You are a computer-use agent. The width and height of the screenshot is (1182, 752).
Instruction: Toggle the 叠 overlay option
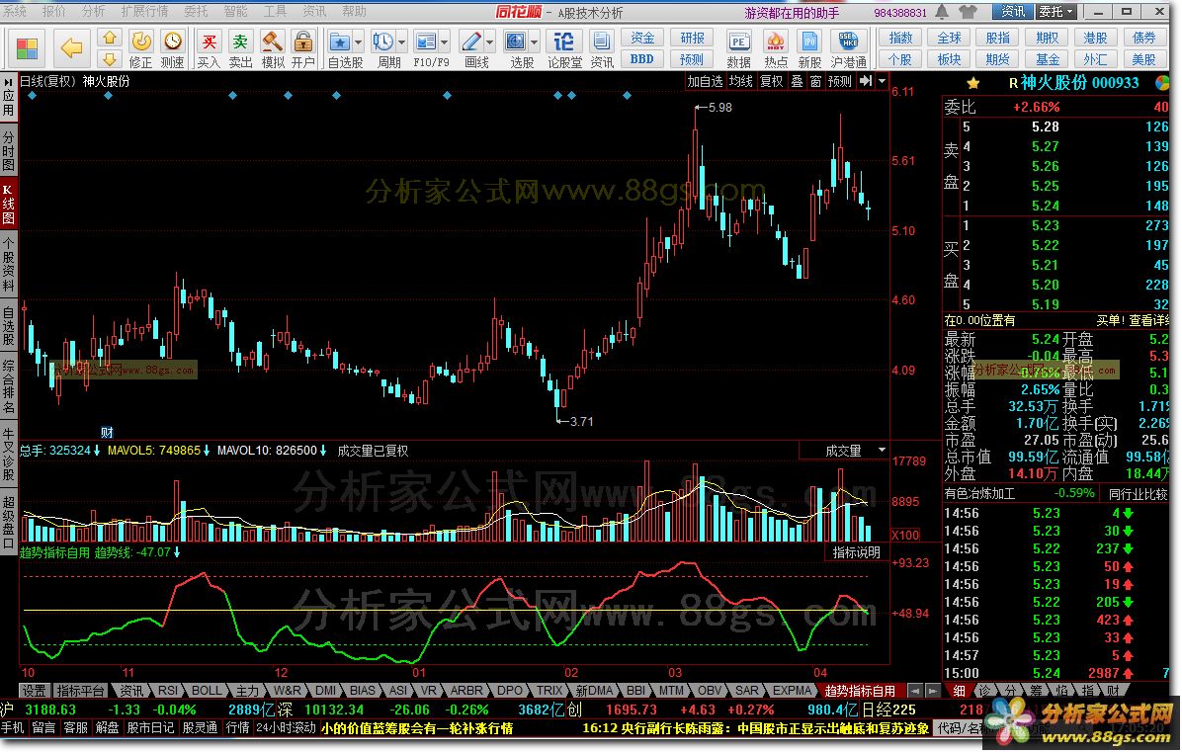pyautogui.click(x=797, y=81)
